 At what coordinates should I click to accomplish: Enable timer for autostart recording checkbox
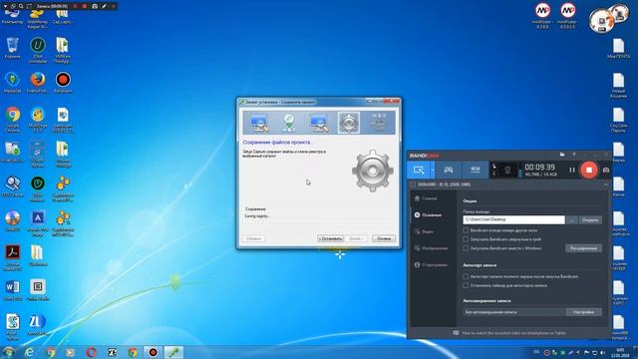click(466, 285)
